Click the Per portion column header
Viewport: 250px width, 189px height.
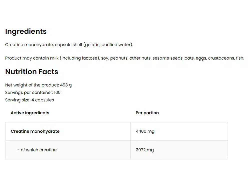(x=147, y=113)
